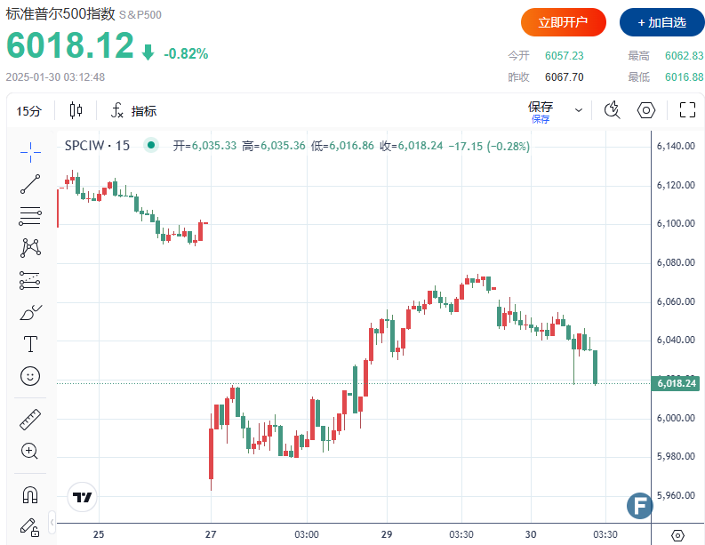Collapse the left drawing toolbar arrow
The height and width of the screenshot is (545, 705).
tap(52, 522)
